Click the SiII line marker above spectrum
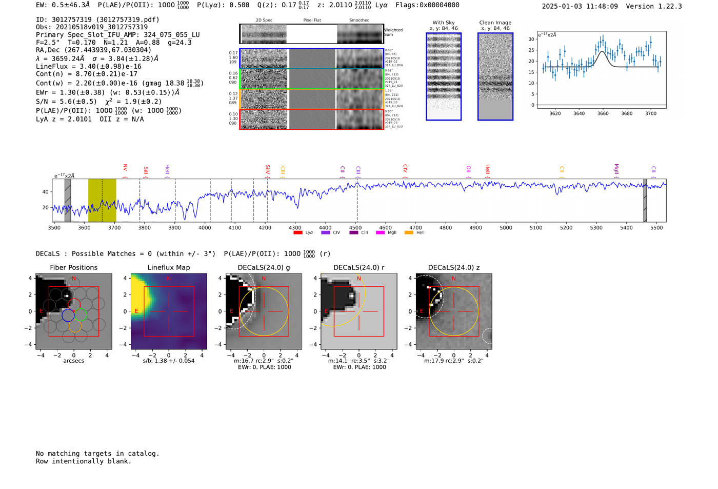The width and height of the screenshot is (718, 489). pos(146,171)
